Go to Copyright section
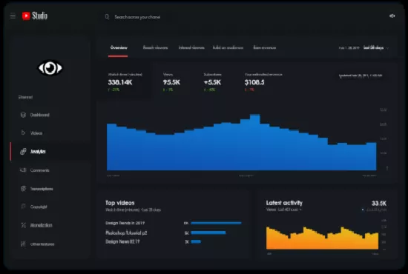The height and width of the screenshot is (274, 408). [34, 207]
